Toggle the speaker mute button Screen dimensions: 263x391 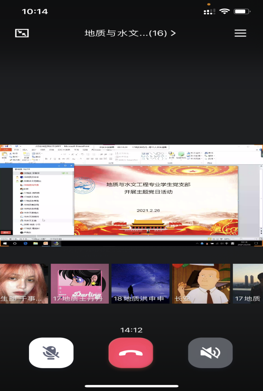(210, 353)
